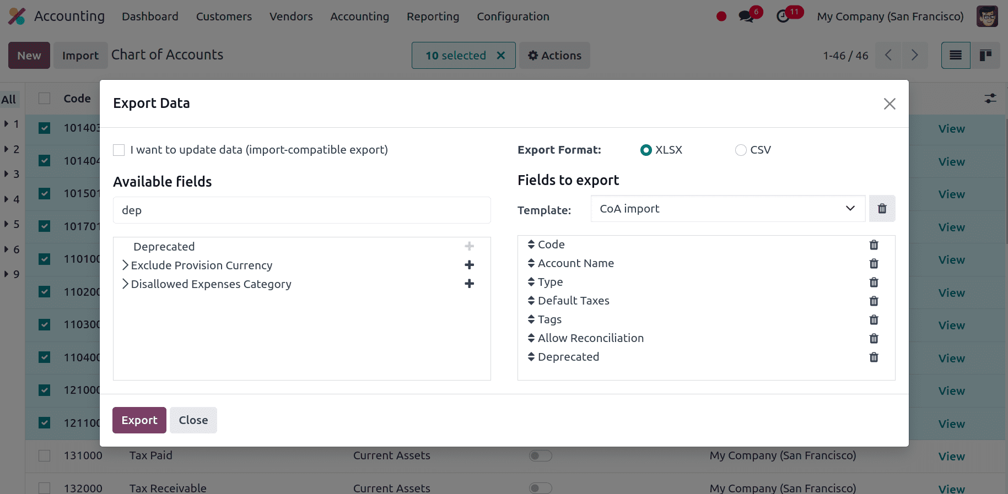Delete Default Taxes from export fields
The width and height of the screenshot is (1008, 494).
pyautogui.click(x=874, y=301)
